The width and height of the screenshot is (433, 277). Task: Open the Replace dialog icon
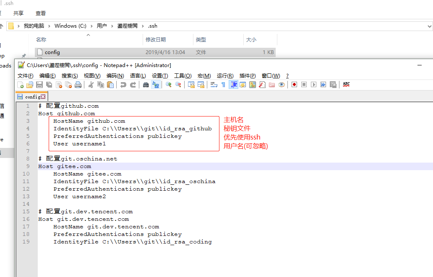[156, 85]
